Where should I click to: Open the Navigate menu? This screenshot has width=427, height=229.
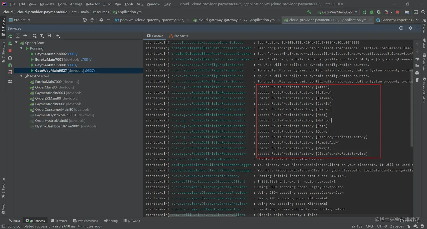click(47, 4)
